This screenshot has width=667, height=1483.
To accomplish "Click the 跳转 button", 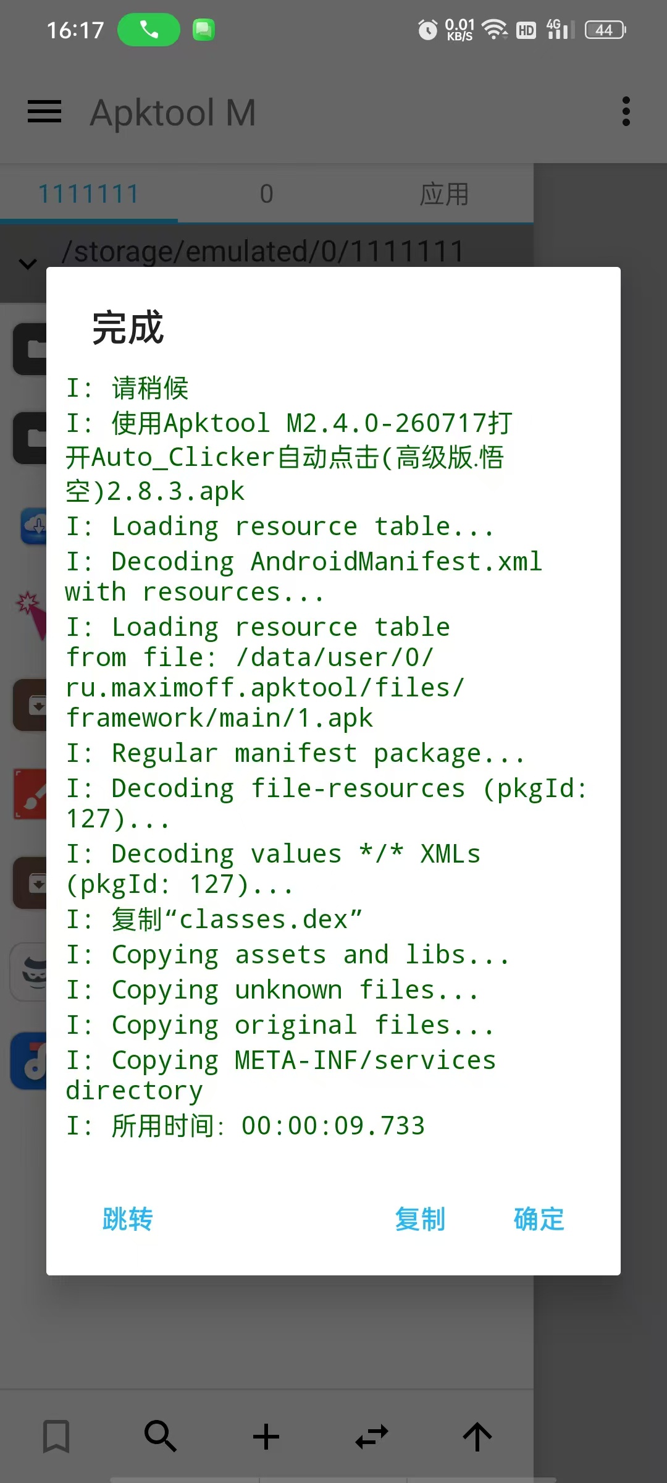I will pos(128,1219).
